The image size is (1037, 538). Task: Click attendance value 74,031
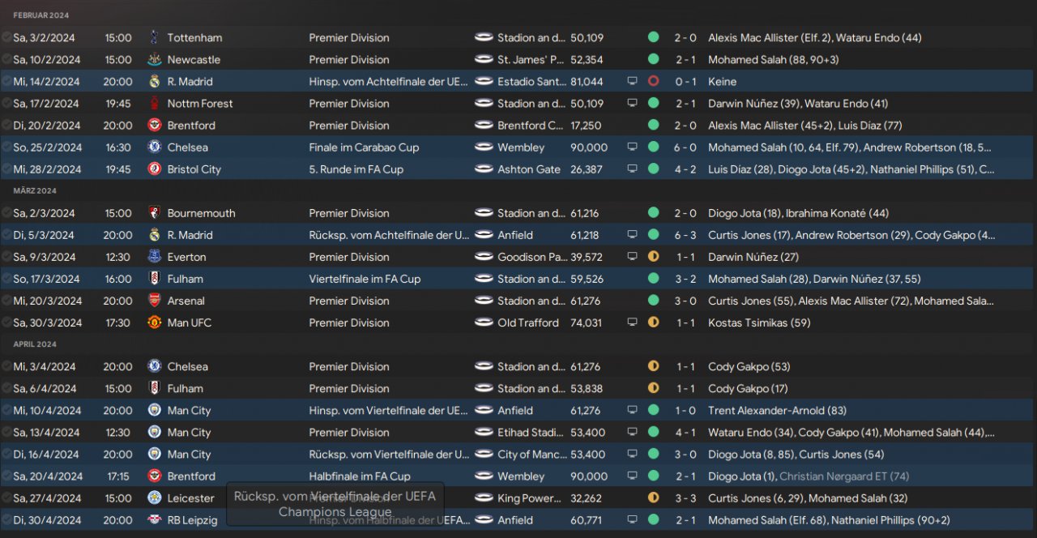pos(587,322)
